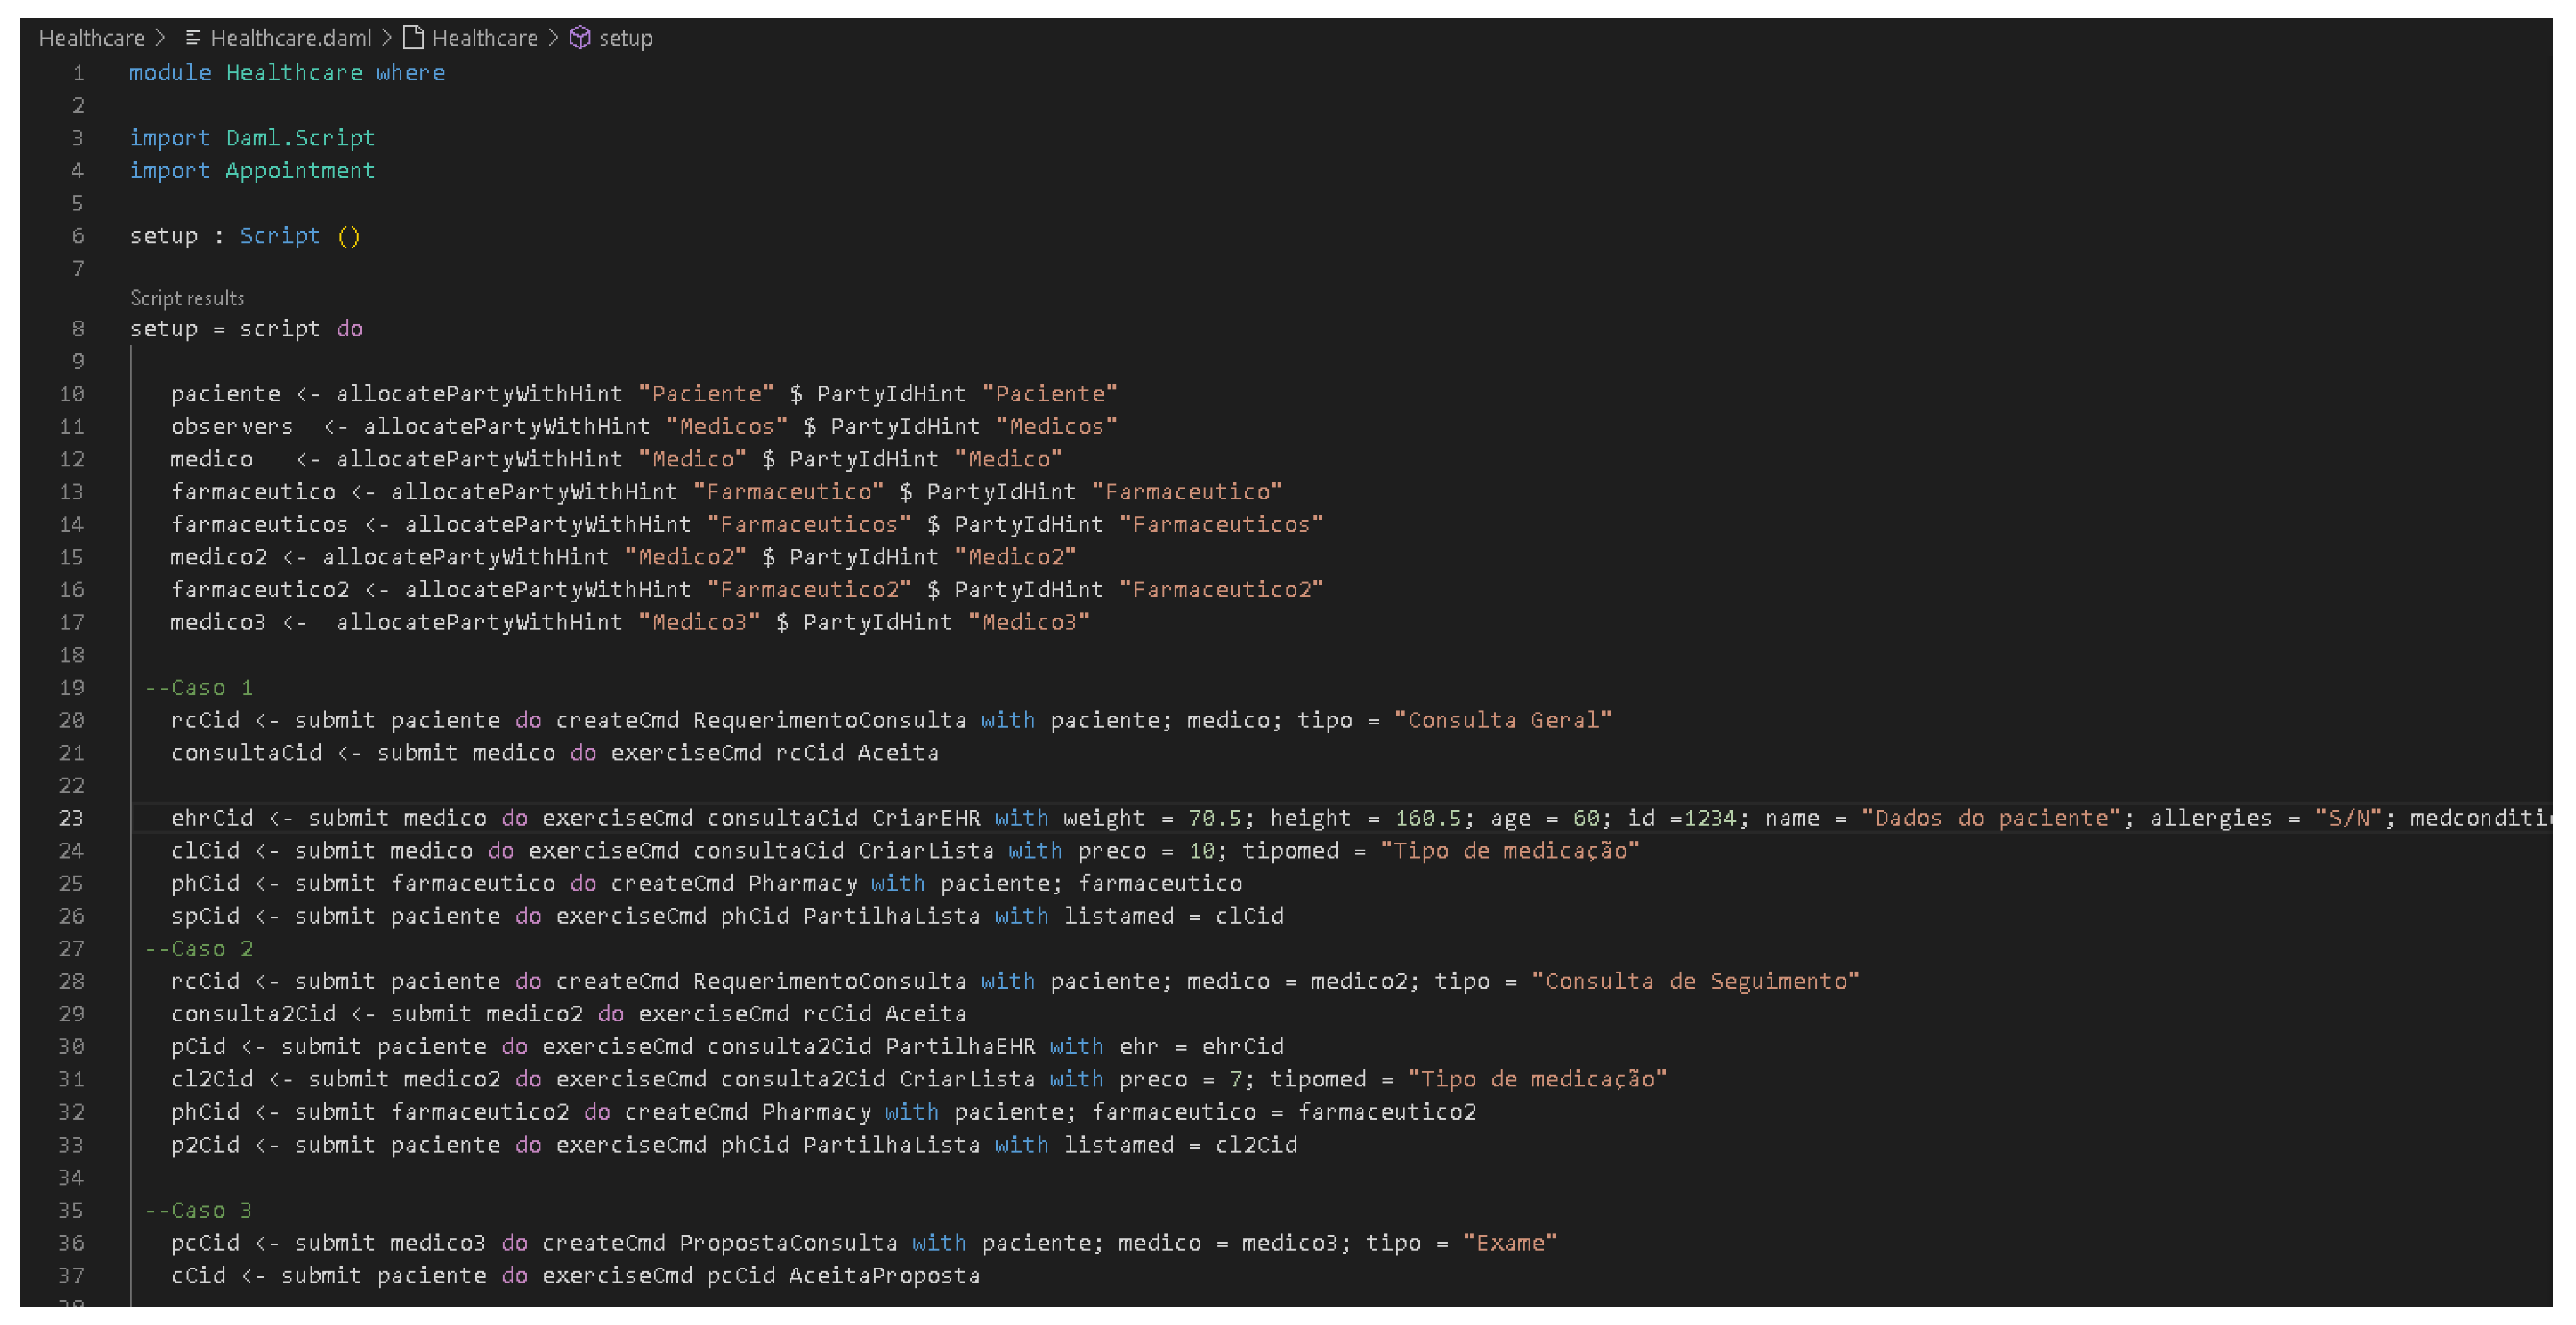Image resolution: width=2576 pixels, height=1325 pixels.
Task: Click the 'import Daml.Script' statement
Action: [x=252, y=138]
